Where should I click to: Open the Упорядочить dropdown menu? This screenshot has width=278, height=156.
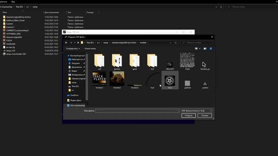click(73, 49)
